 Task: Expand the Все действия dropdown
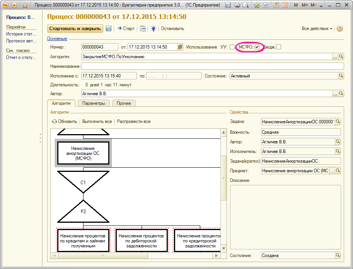click(317, 29)
